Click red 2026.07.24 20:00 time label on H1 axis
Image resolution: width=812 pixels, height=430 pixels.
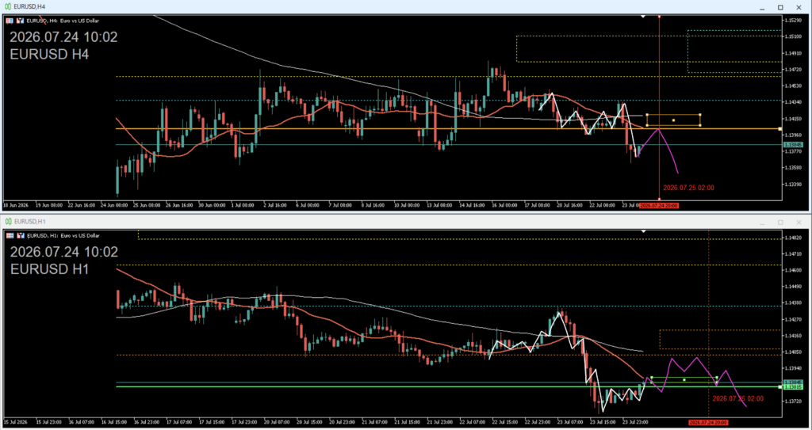708,423
